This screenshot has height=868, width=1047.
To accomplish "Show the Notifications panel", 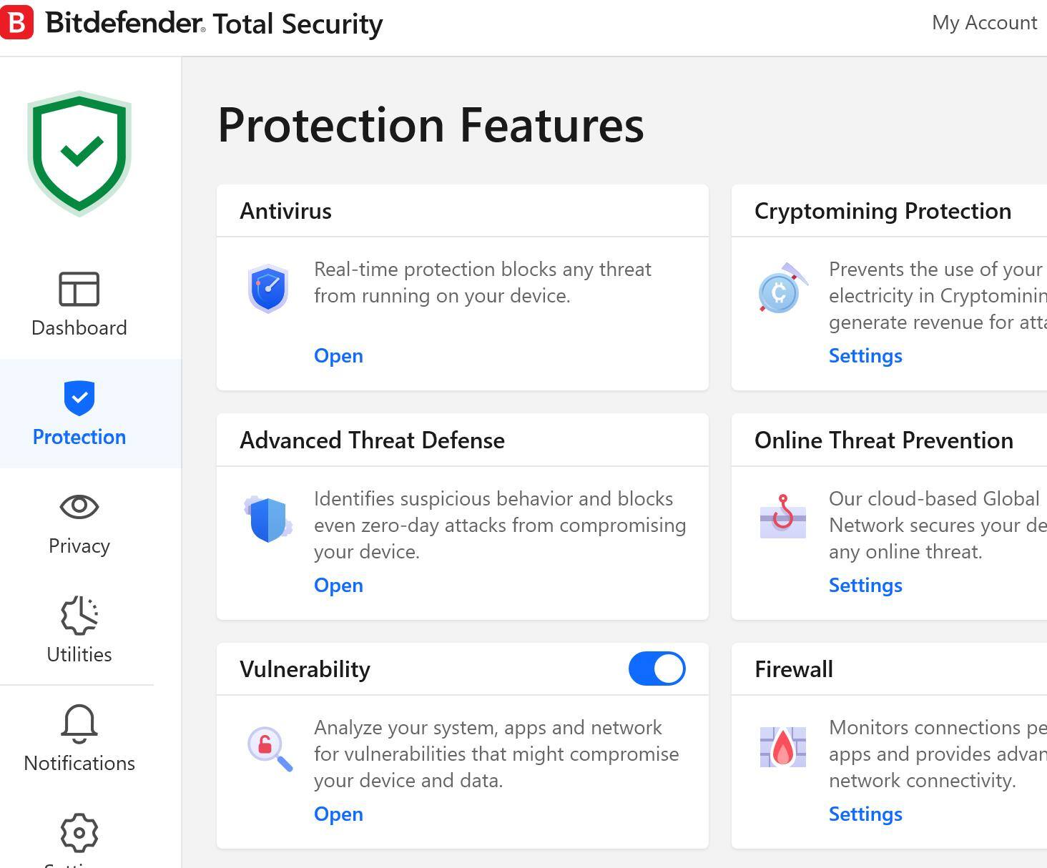I will (79, 739).
